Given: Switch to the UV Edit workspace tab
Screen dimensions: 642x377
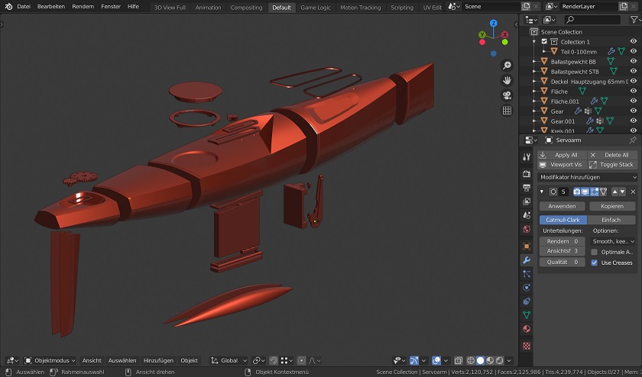Looking at the screenshot, I should click(432, 7).
